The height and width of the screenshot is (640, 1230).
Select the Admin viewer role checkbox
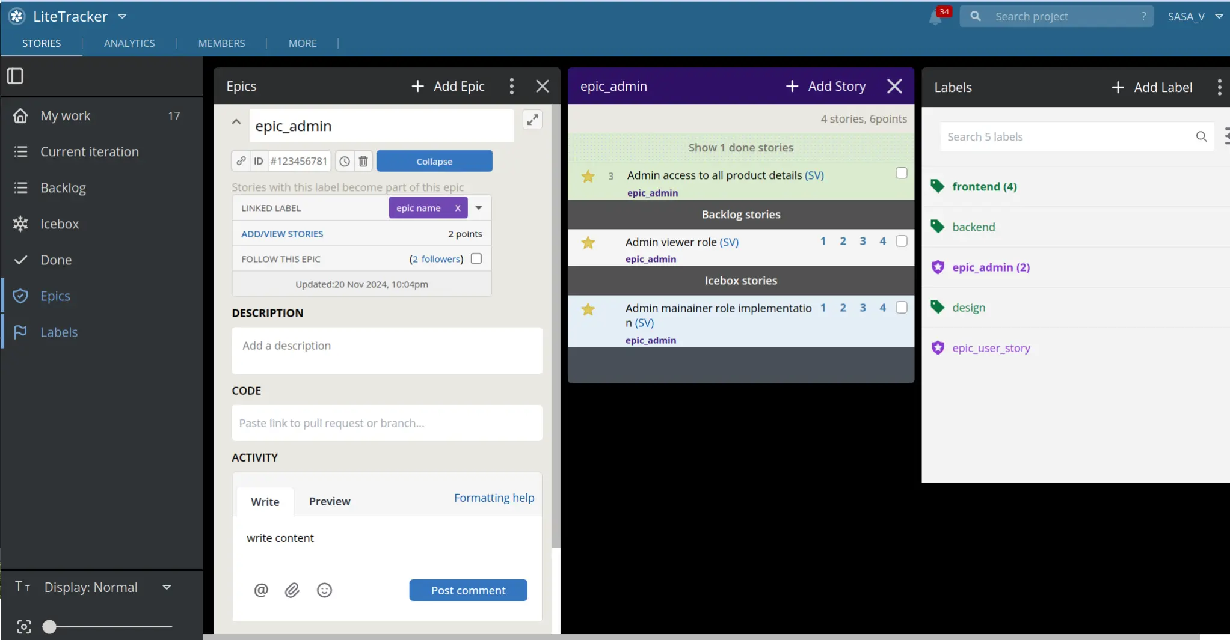(901, 241)
